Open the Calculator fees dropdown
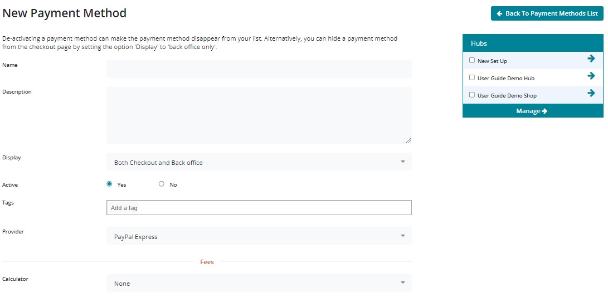This screenshot has height=297, width=608. point(259,283)
